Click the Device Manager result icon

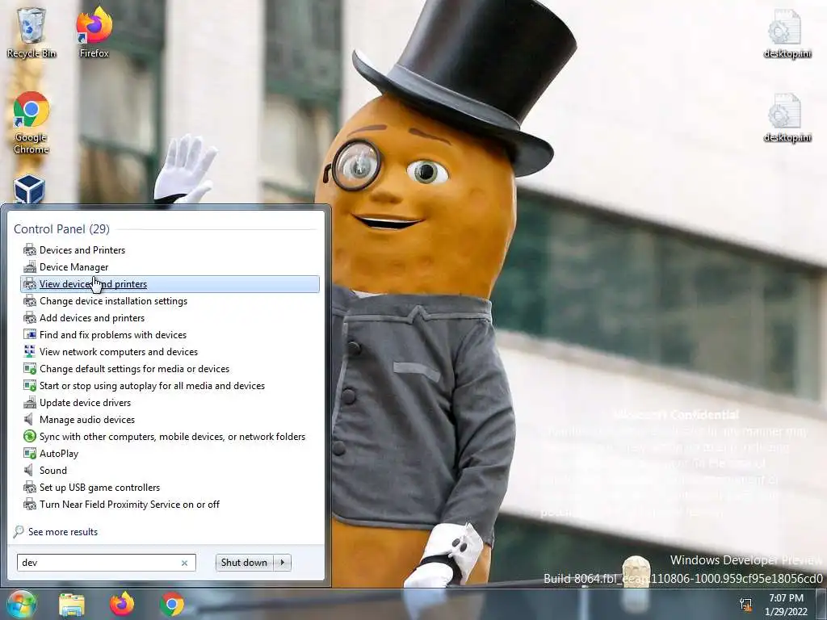coord(30,266)
